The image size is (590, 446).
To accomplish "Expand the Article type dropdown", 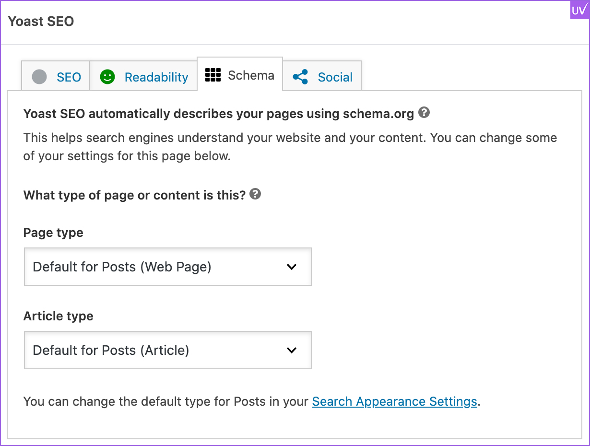I will click(168, 350).
